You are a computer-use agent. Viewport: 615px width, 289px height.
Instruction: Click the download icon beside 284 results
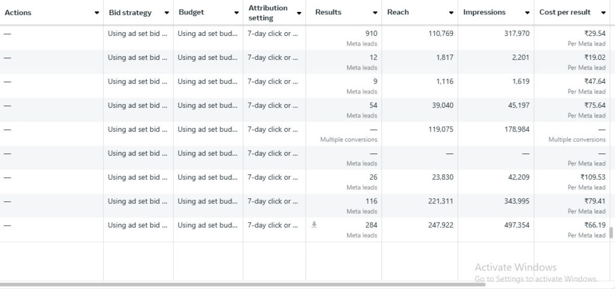pyautogui.click(x=314, y=225)
